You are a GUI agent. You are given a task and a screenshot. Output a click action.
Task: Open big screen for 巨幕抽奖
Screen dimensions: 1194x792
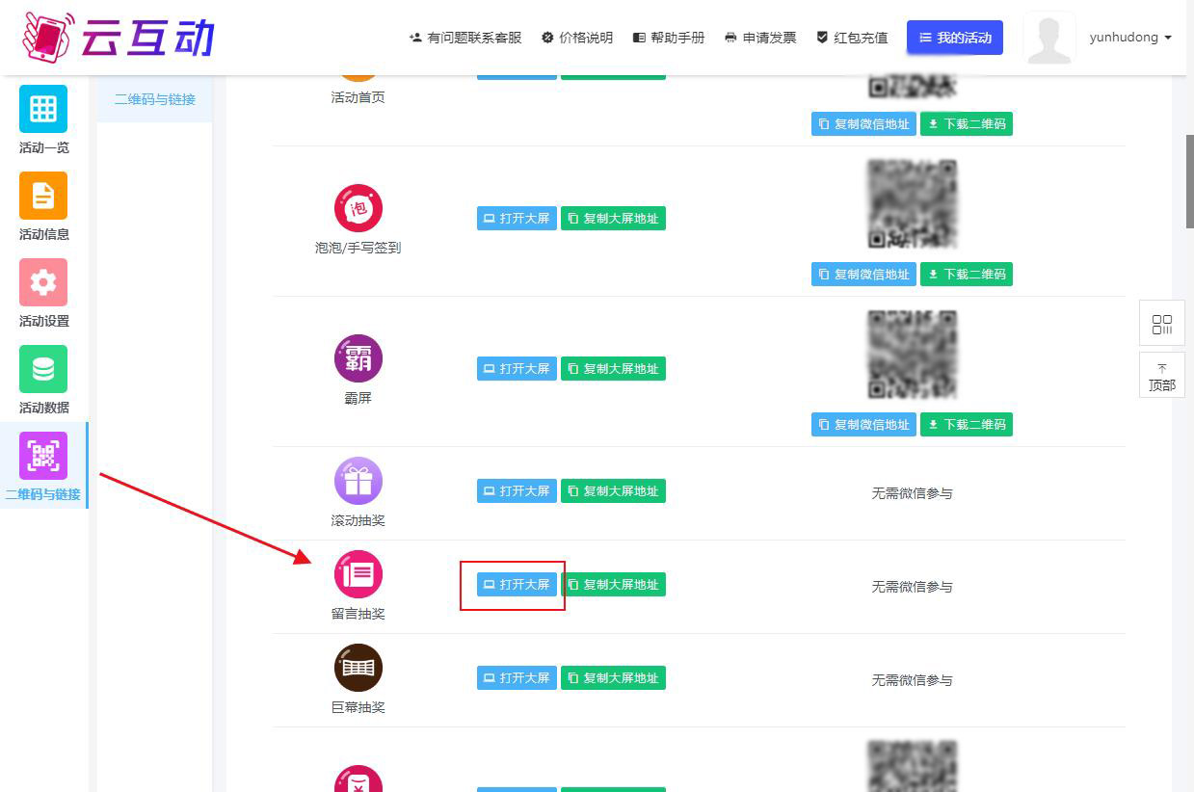pos(517,678)
